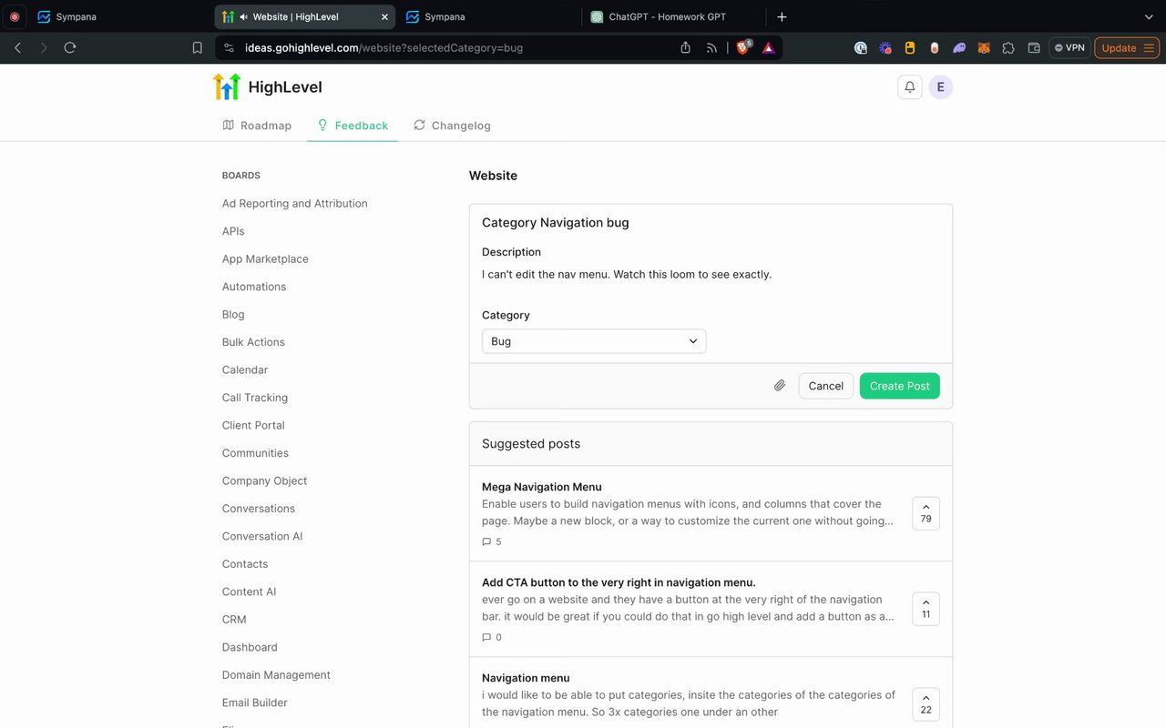Open the Contacts board
Viewport: 1166px width, 728px height.
click(245, 564)
